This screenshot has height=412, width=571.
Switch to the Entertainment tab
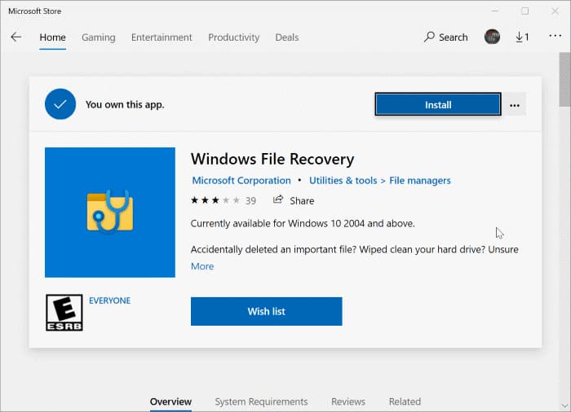coord(162,37)
